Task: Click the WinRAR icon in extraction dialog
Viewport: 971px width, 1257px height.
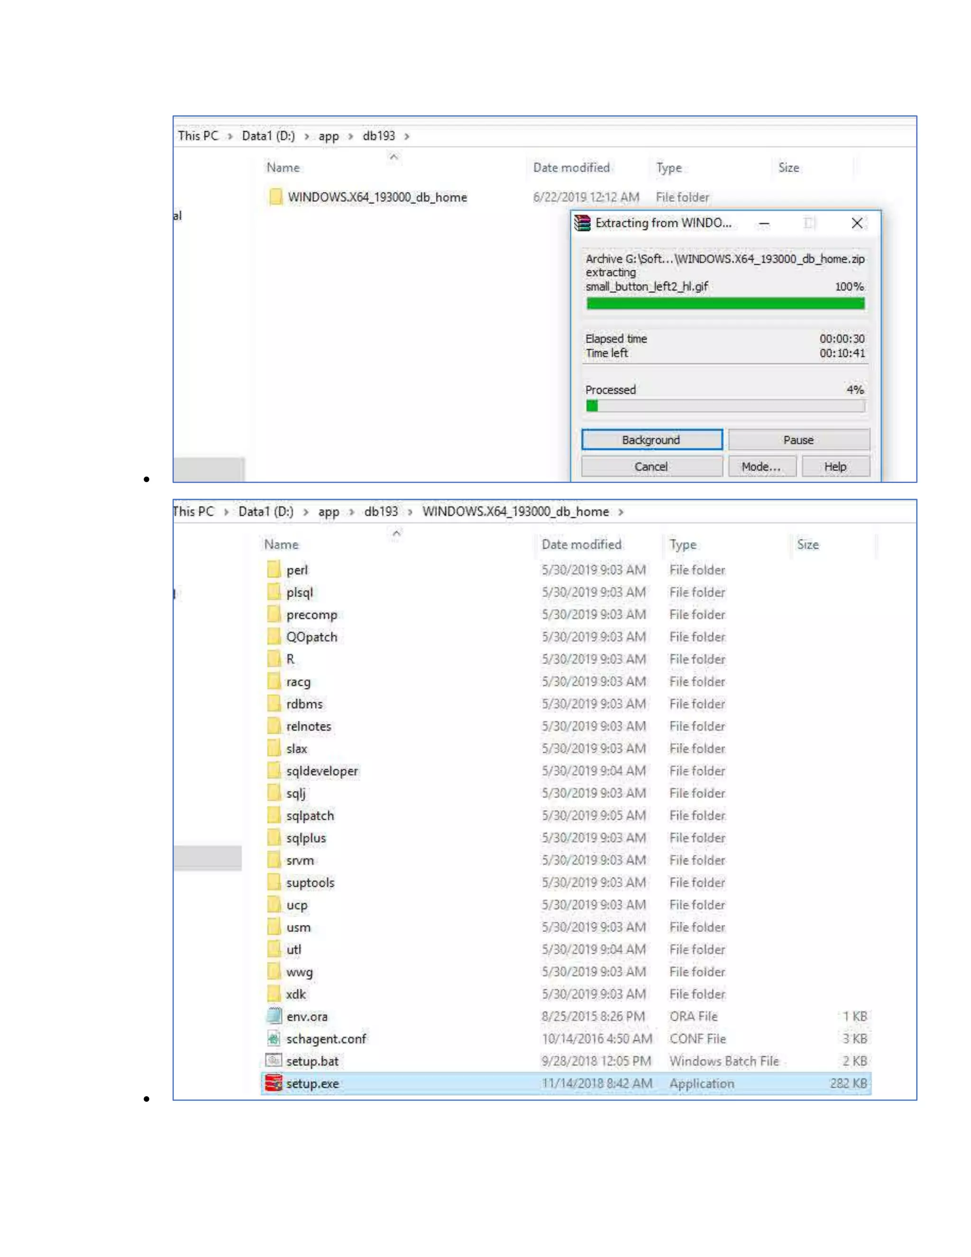Action: [x=582, y=223]
